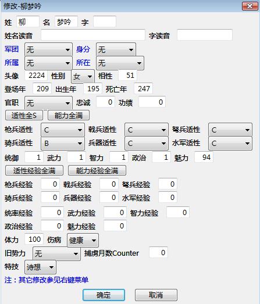
Task: Open the 官职 dropdown
Action: 48,103
